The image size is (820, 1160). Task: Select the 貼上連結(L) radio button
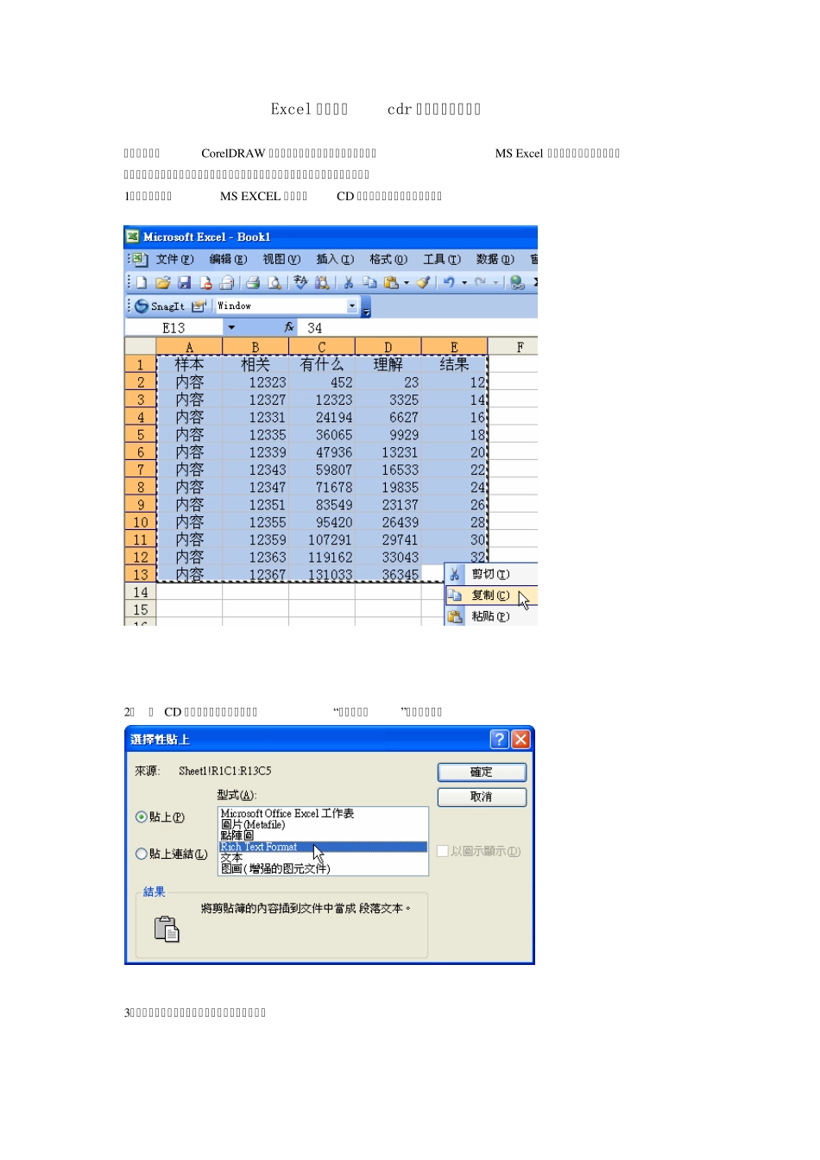142,854
